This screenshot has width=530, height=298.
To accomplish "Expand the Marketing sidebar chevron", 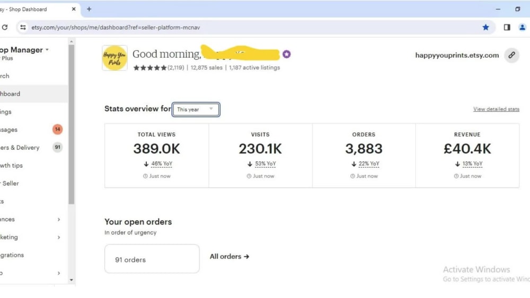I will (59, 237).
